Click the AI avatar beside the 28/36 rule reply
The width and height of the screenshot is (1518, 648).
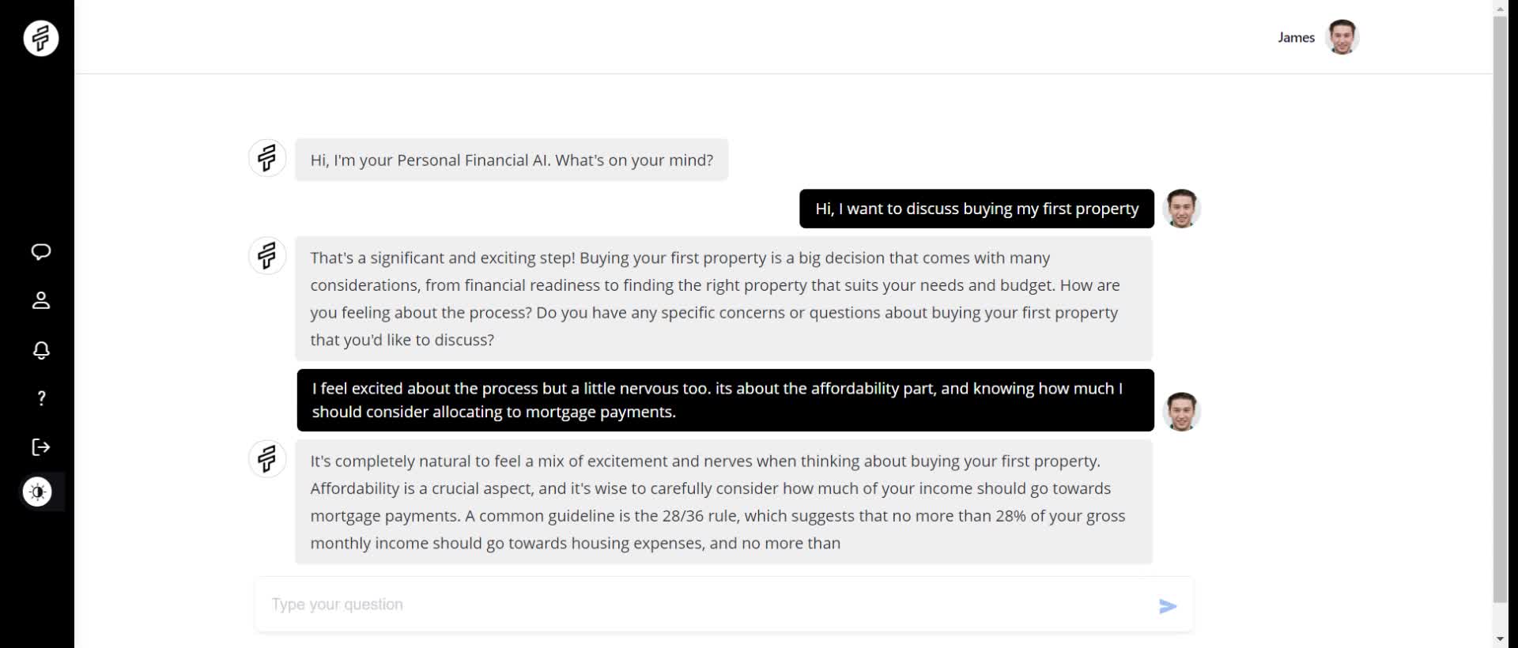(267, 459)
